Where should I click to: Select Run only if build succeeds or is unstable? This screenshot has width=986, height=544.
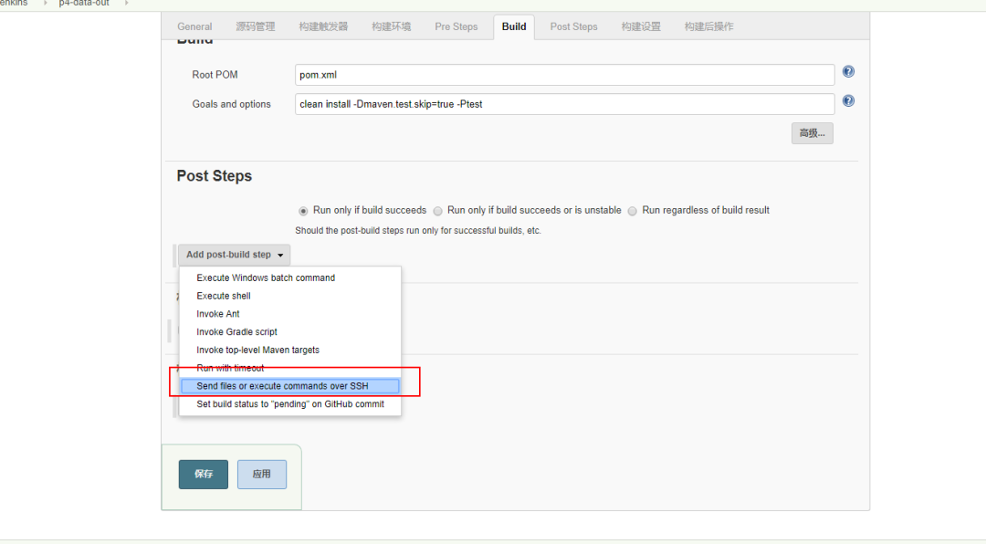pyautogui.click(x=437, y=211)
